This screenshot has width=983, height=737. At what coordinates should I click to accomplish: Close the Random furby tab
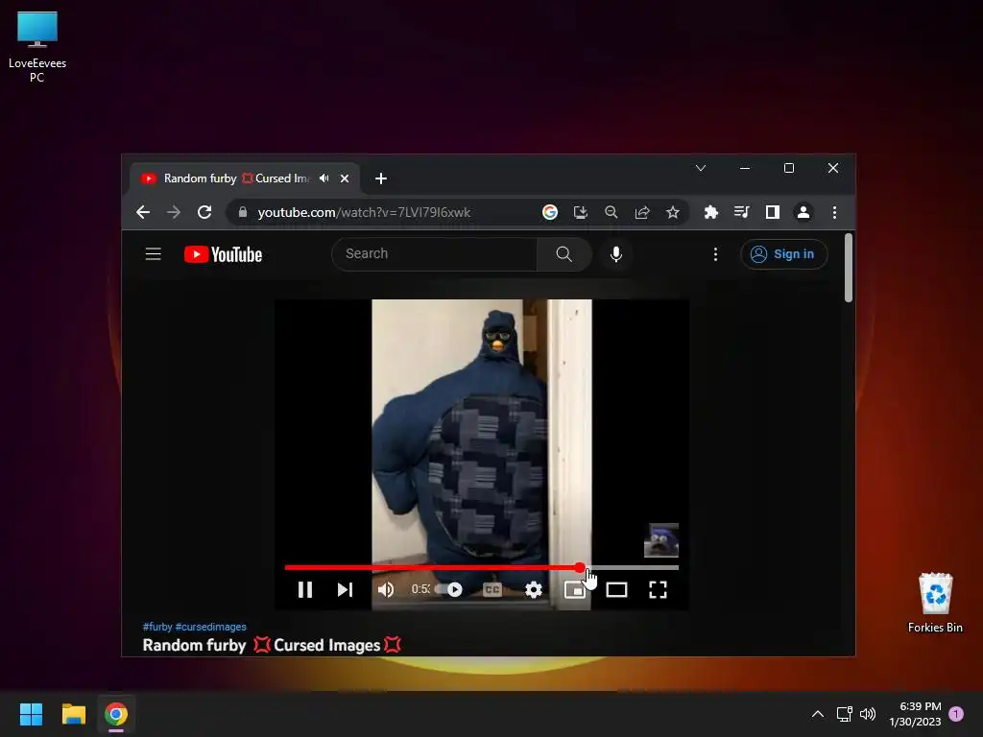point(345,178)
